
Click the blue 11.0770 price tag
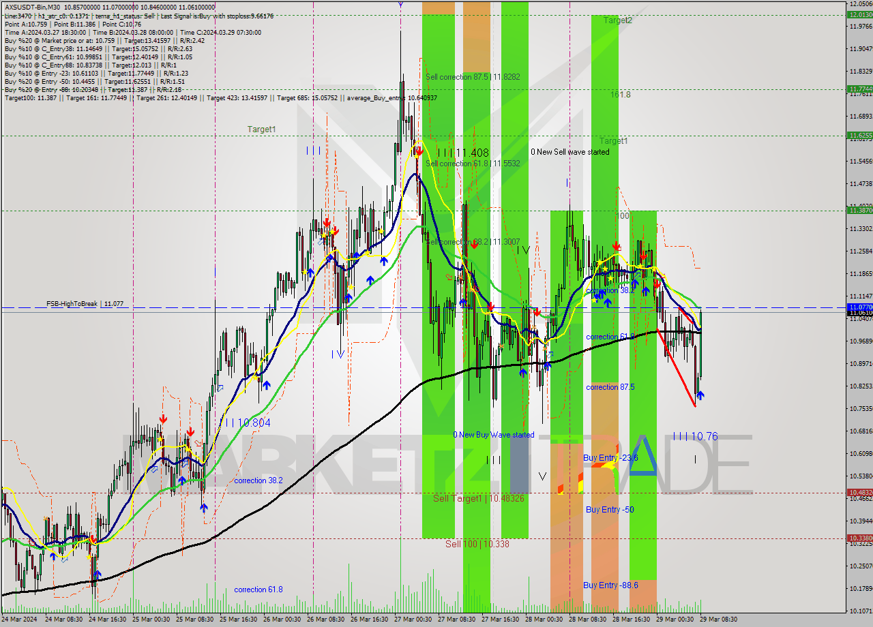[x=859, y=307]
